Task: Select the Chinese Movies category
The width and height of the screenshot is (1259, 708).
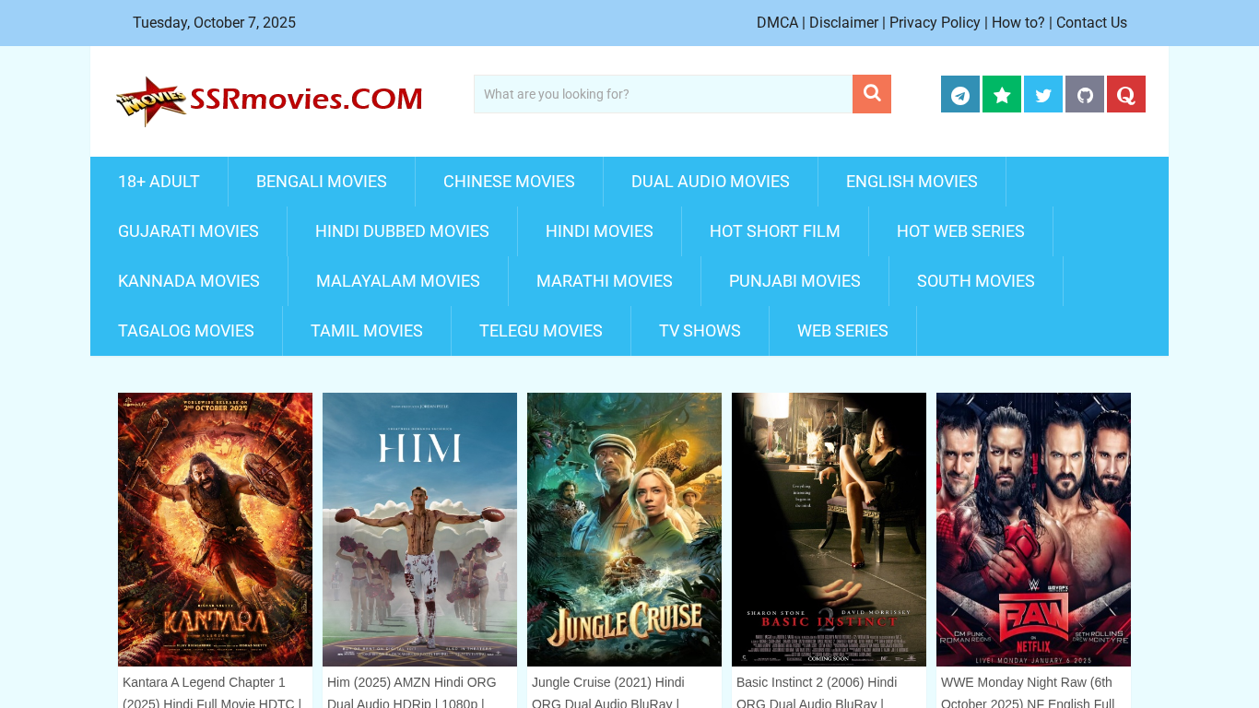Action: point(509,182)
